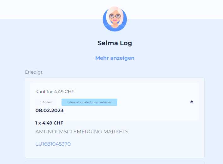Click blank area below the ISIN link
Image resolution: width=223 pixels, height=164 pixels.
coord(115,152)
